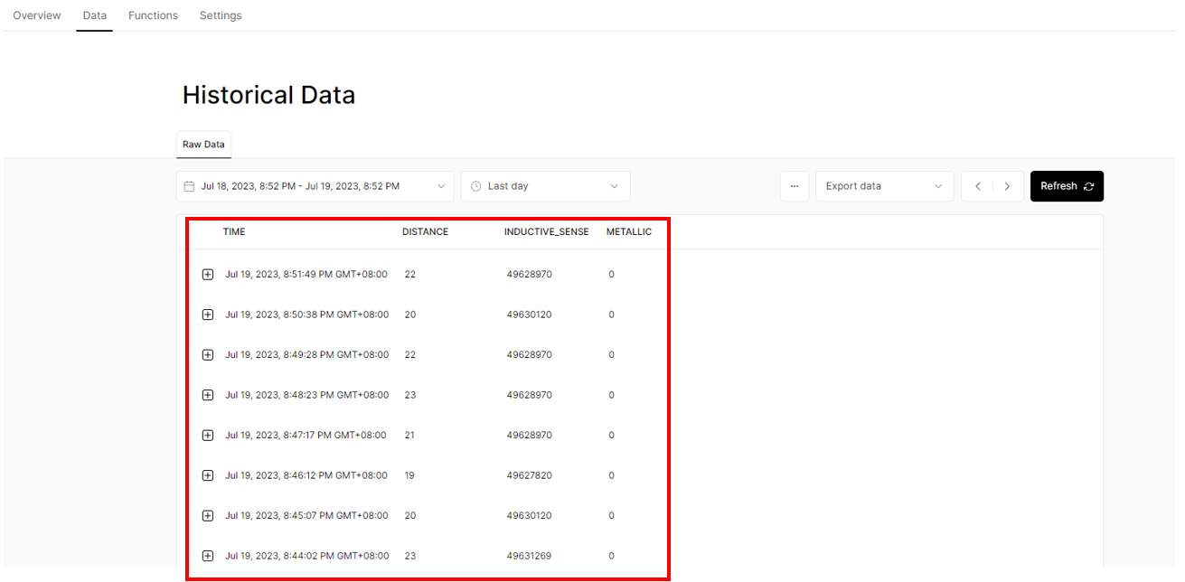Go to next page with right chevron
1185x582 pixels.
1008,186
